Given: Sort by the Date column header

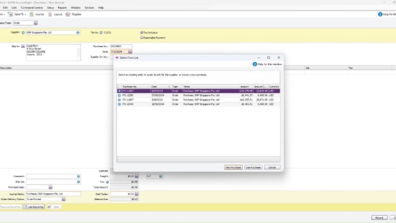Looking at the screenshot, I should (161, 87).
